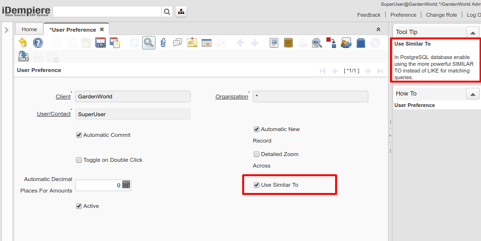
Task: Collapse the Tool Tip panel
Action: (x=472, y=32)
